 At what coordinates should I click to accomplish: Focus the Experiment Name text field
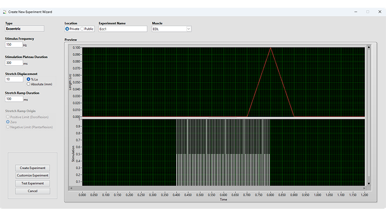coord(122,29)
